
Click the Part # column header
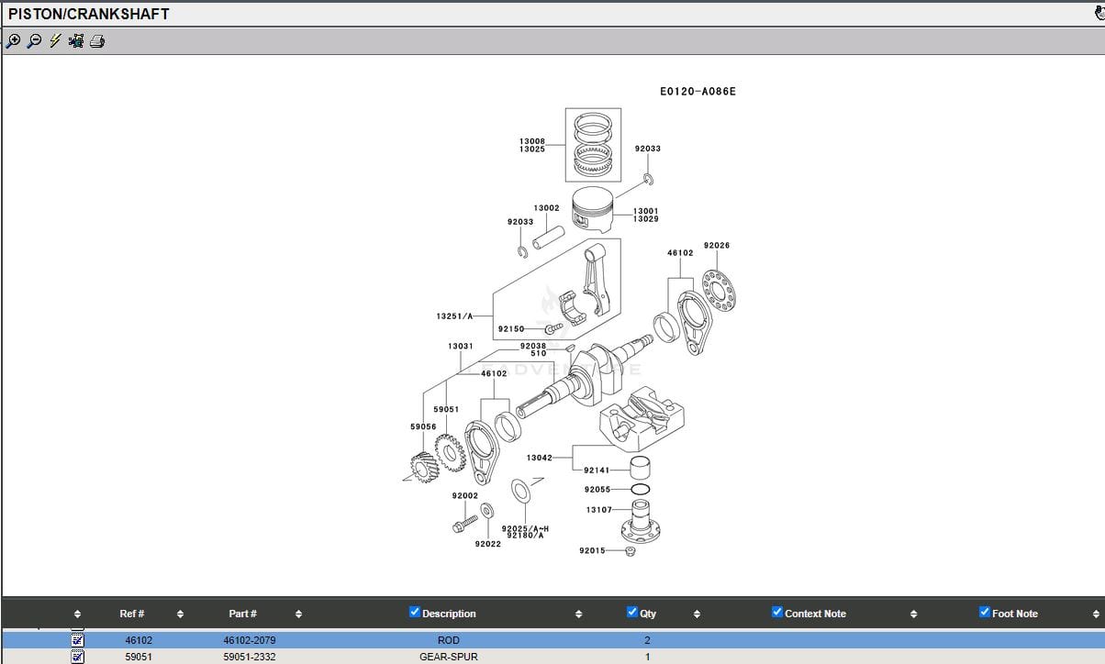242,614
